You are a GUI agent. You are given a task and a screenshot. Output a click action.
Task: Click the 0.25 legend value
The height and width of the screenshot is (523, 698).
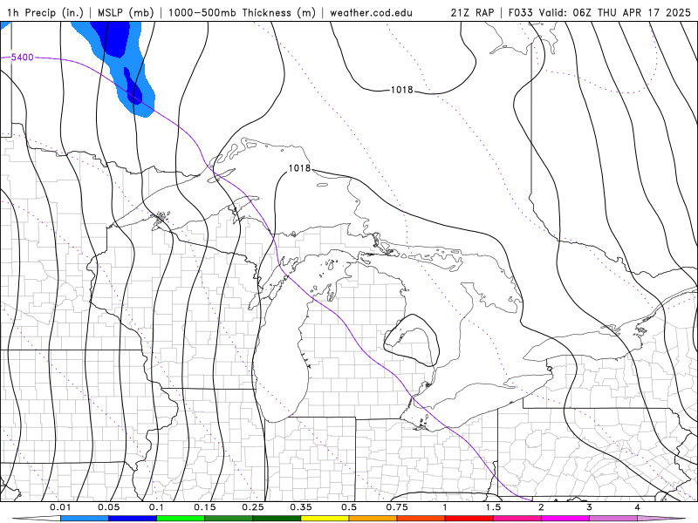(253, 507)
